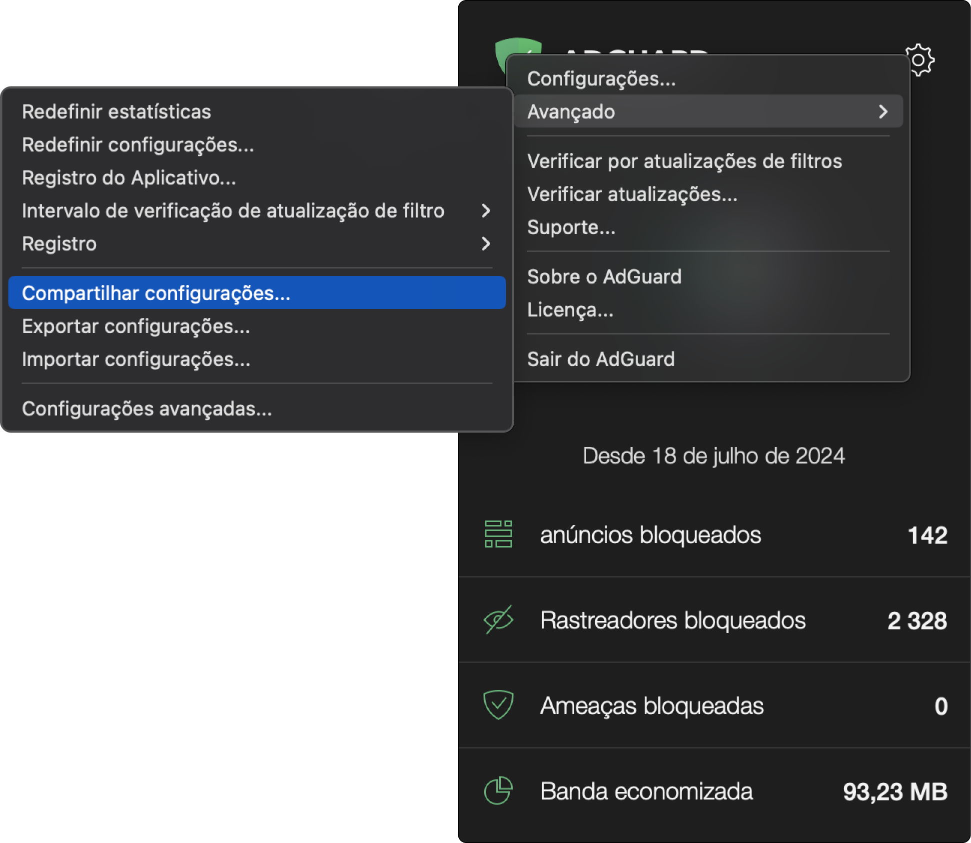Expand Intervalo de verificação de atualização de filtro
Viewport: 971px width, 843px height.
pyautogui.click(x=257, y=211)
